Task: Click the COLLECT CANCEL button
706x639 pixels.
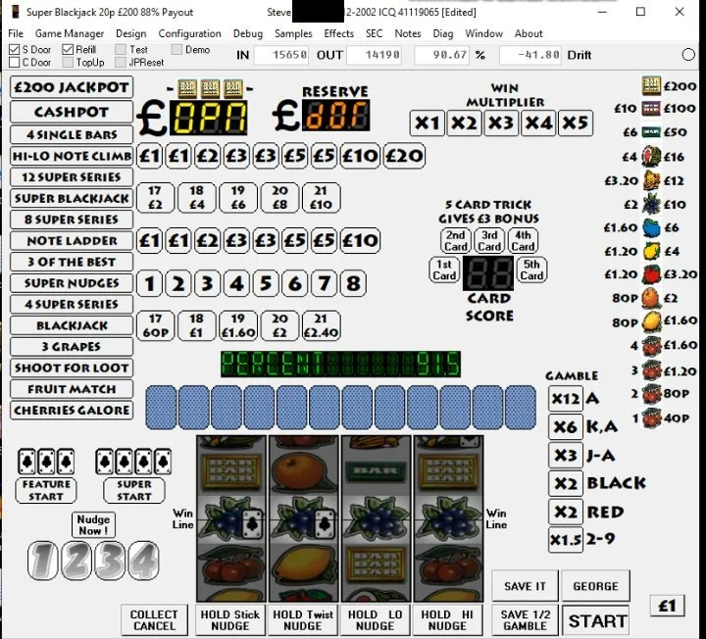Action: (x=154, y=620)
